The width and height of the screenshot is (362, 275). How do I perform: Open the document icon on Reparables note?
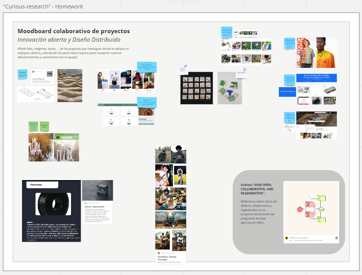(244, 69)
